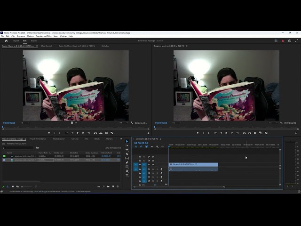
Task: Open Graphics and Titles menu
Action: pyautogui.click(x=44, y=36)
